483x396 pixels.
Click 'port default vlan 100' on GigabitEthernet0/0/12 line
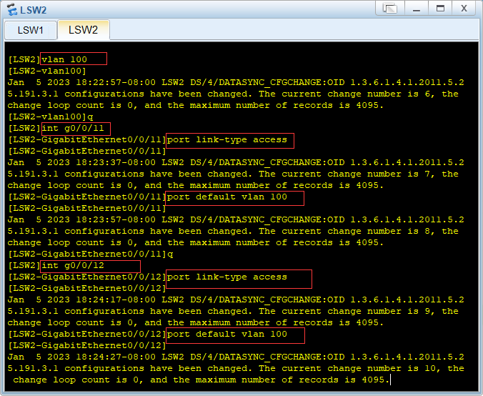click(x=226, y=334)
